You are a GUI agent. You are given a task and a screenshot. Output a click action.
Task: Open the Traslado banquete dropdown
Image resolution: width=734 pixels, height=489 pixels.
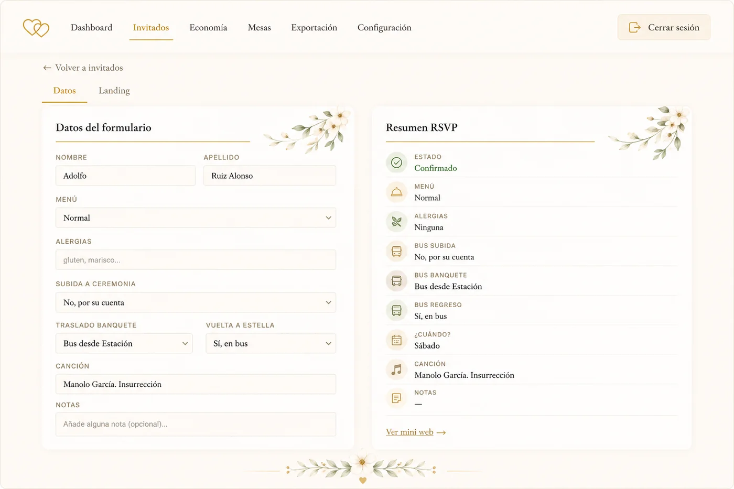click(124, 343)
